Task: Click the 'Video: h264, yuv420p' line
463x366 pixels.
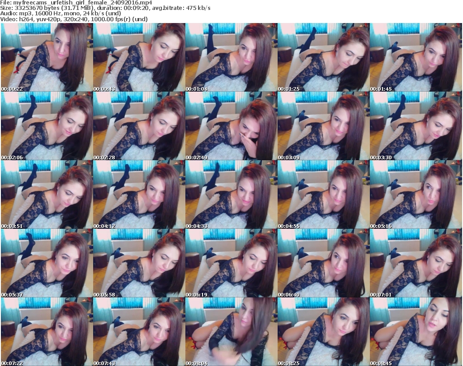Action: tap(74, 19)
